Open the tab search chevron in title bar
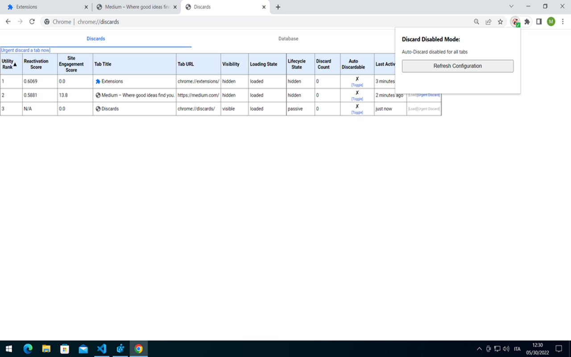This screenshot has height=357, width=571. [511, 7]
